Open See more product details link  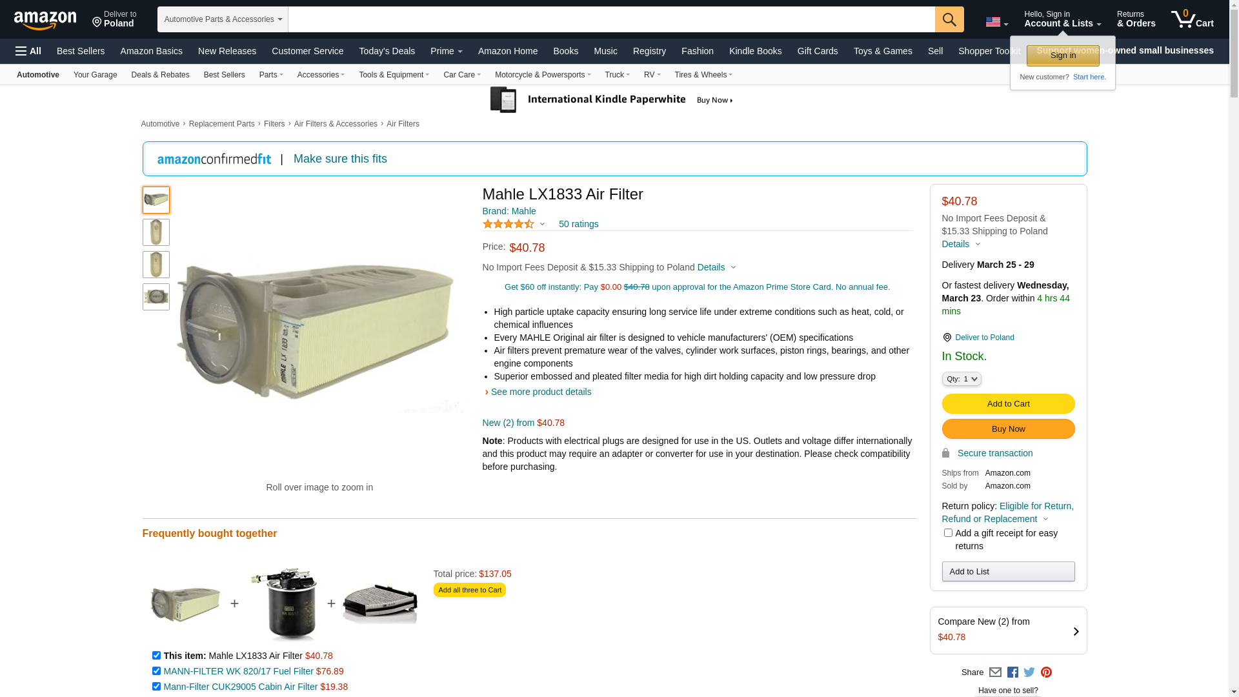click(x=541, y=392)
